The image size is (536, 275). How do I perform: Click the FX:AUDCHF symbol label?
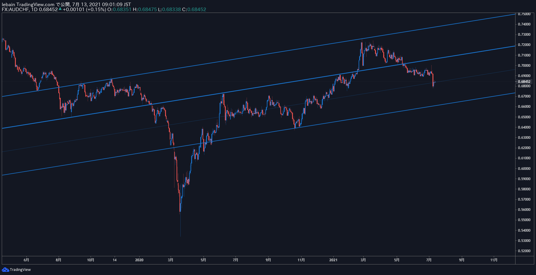15,9
